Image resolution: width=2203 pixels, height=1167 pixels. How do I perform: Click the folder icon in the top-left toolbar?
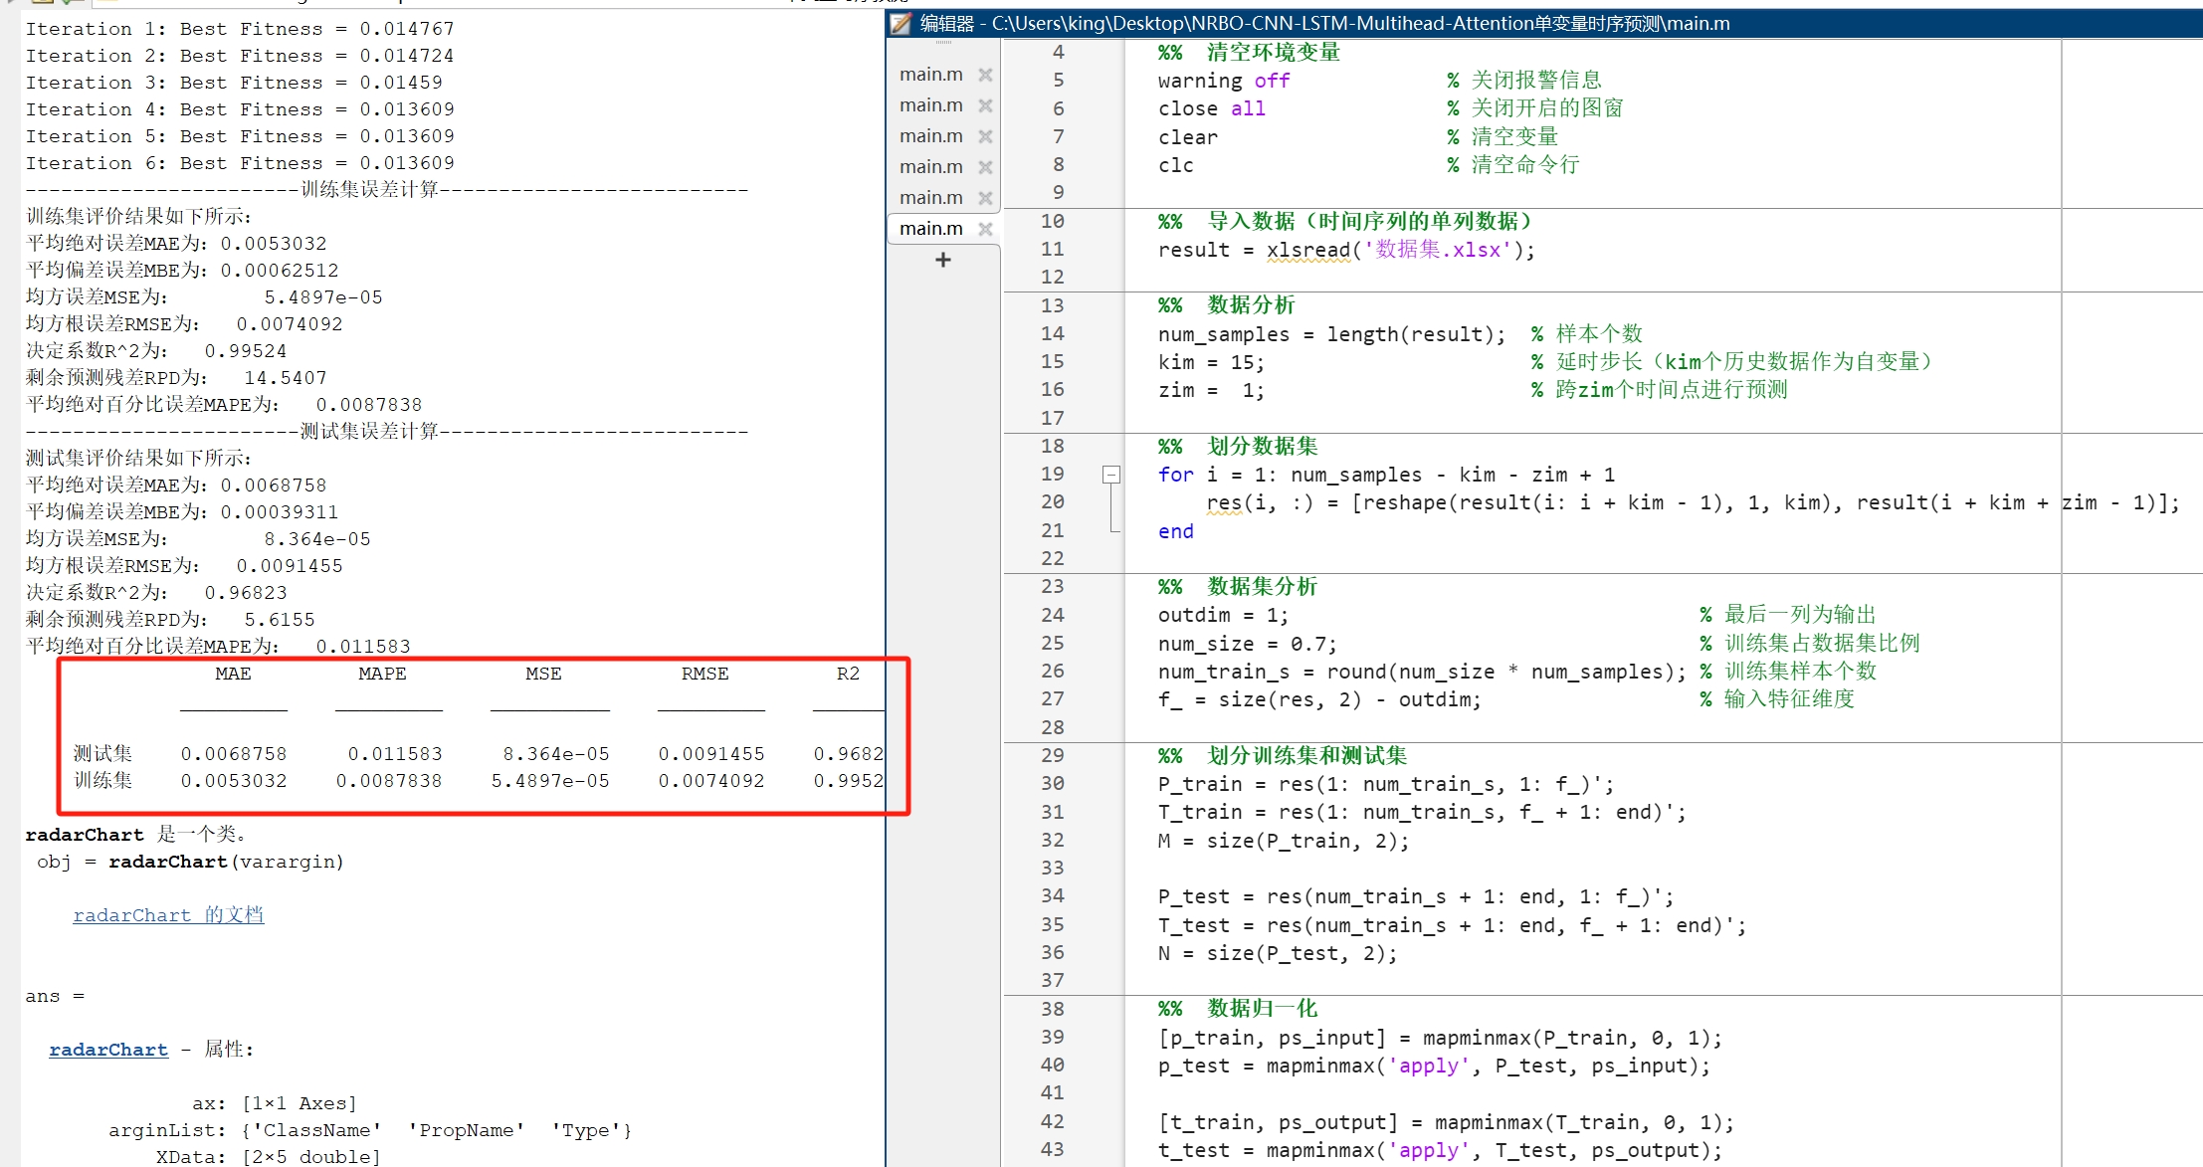[42, 4]
